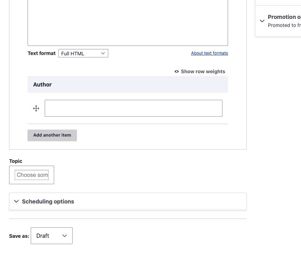Expand the Scheduling options section
Screen dimensions: 301x256
[48, 201]
